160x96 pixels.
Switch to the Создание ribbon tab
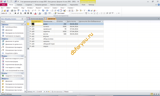[x=28, y=5]
